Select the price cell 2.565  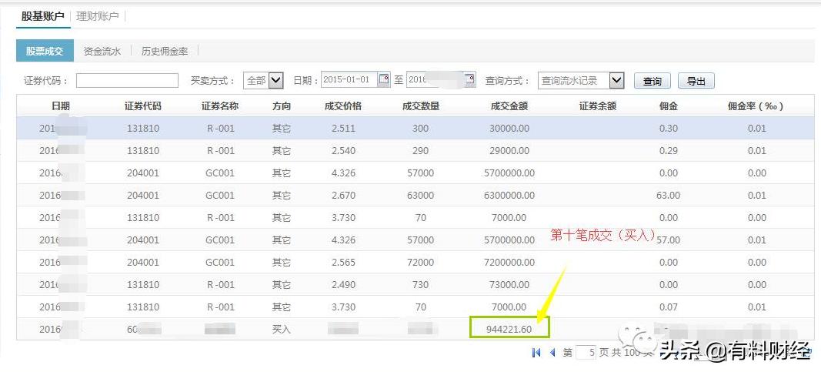click(343, 262)
